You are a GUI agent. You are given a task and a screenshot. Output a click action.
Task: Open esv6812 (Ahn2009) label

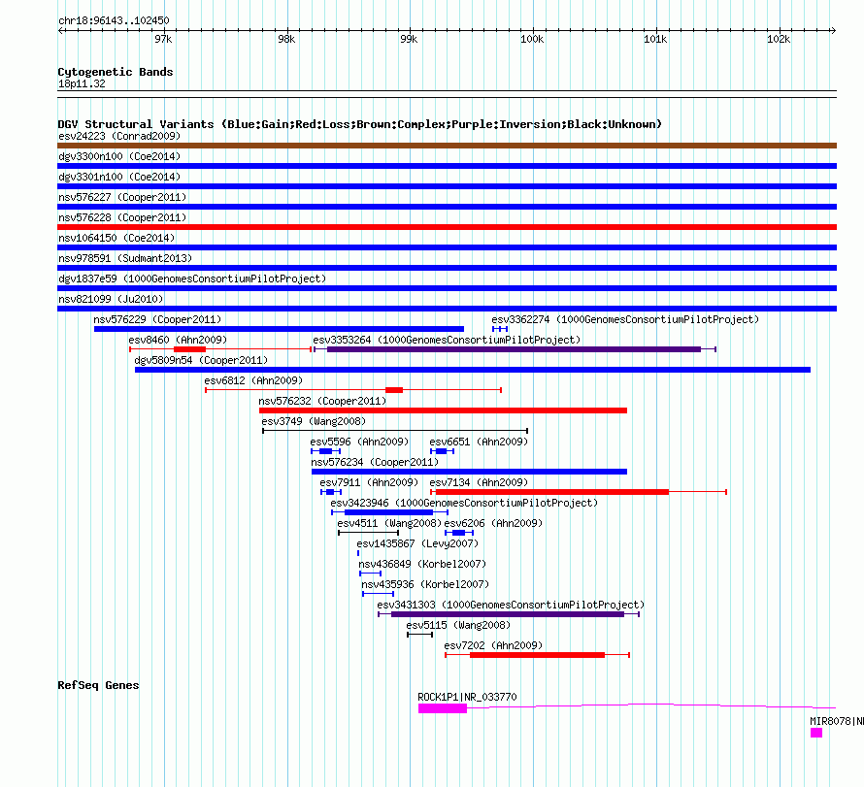253,380
